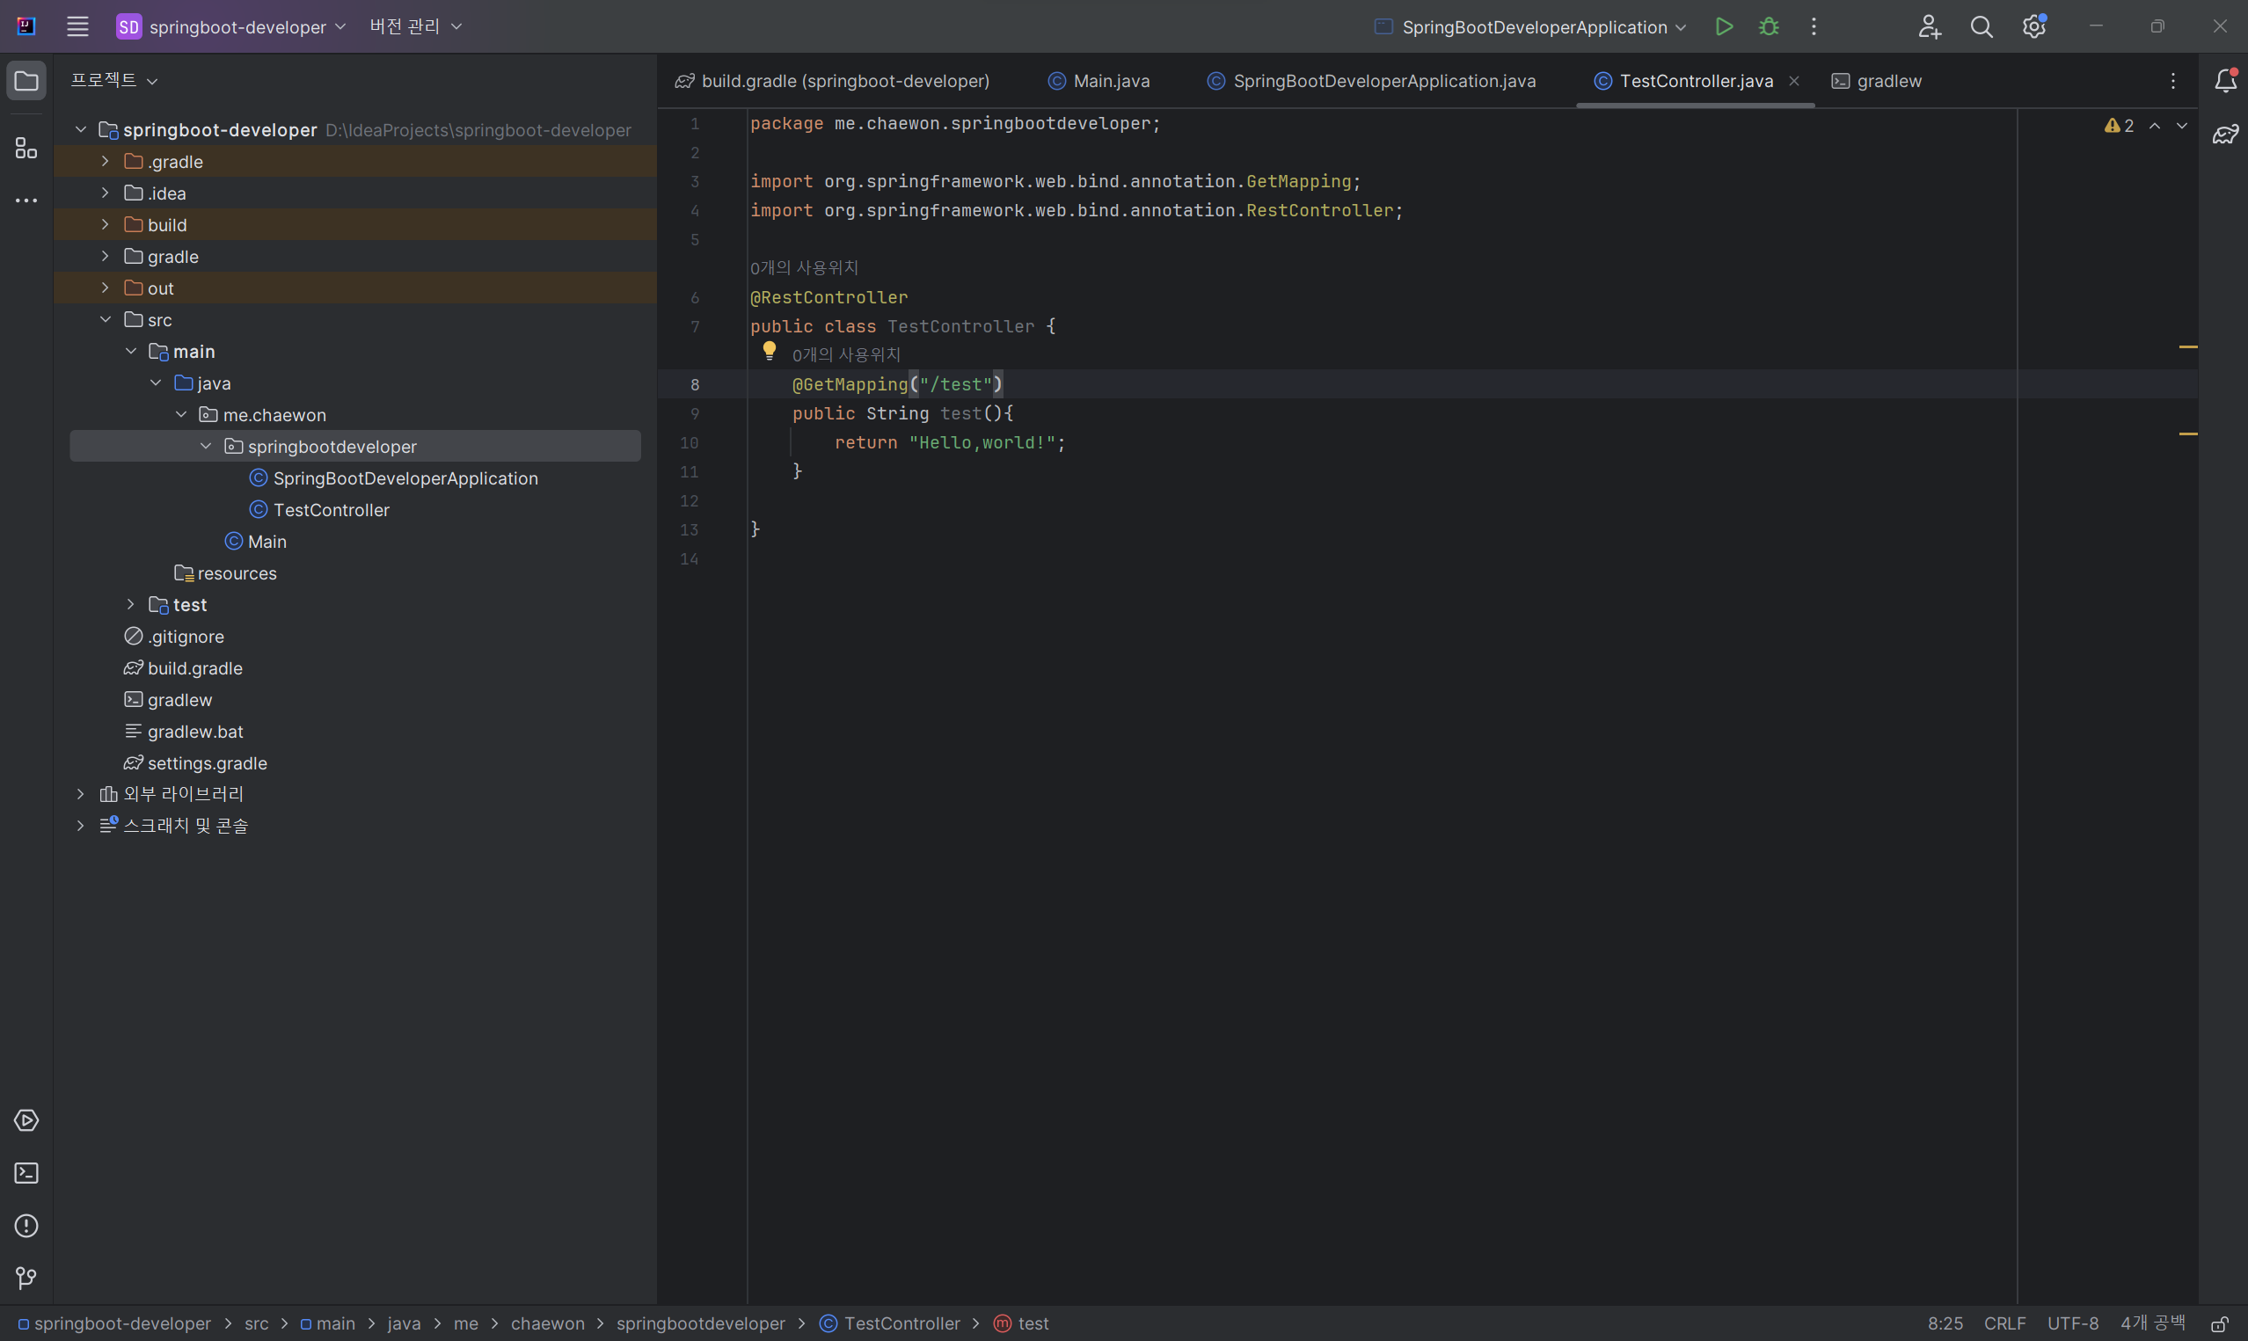This screenshot has height=1341, width=2248.
Task: Open the Services tool window icon
Action: coord(26,1120)
